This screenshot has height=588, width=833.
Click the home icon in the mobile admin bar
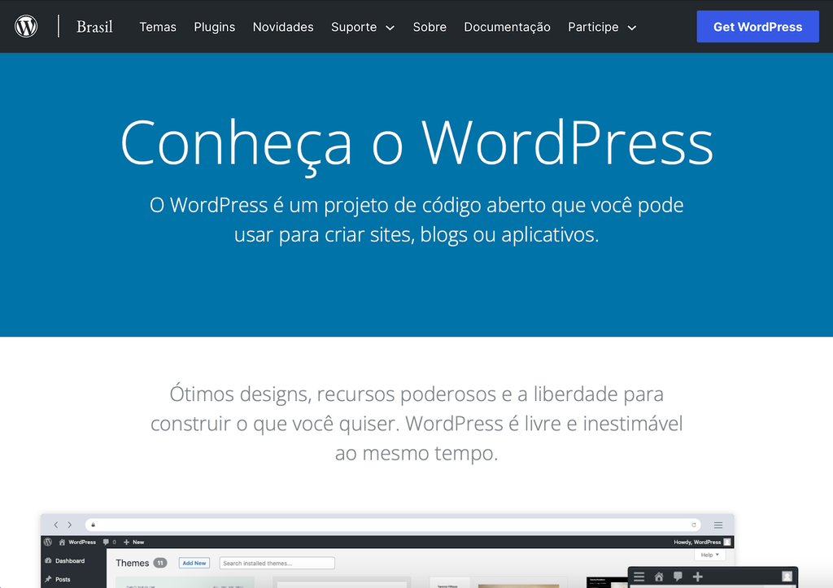click(659, 577)
